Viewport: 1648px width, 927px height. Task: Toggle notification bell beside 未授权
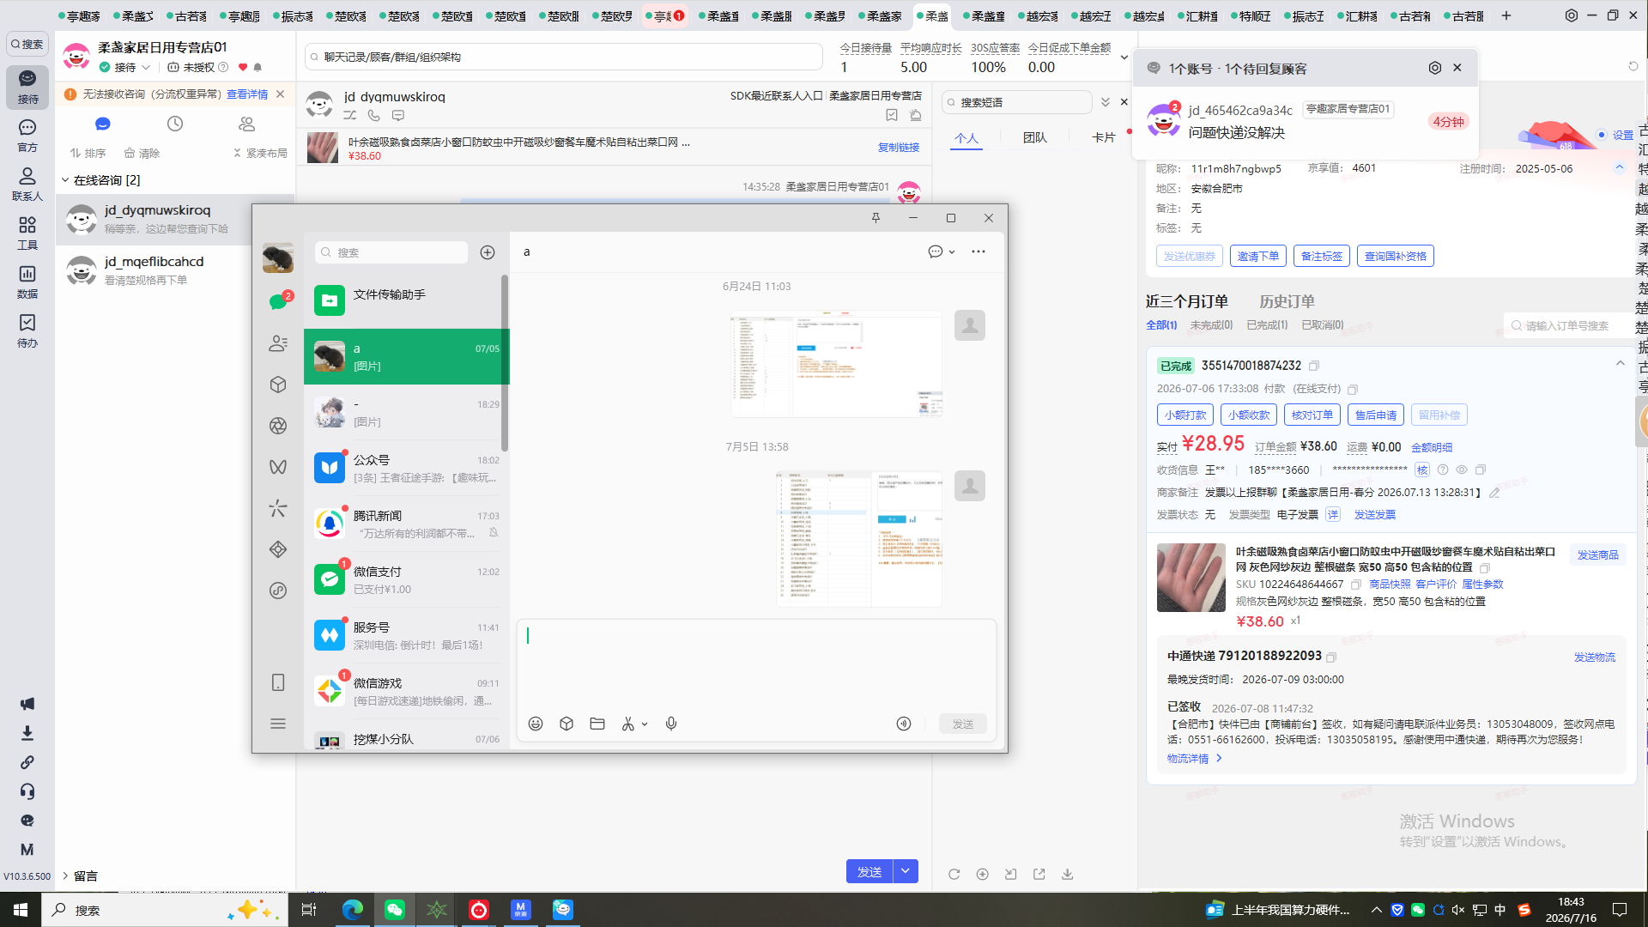257,67
